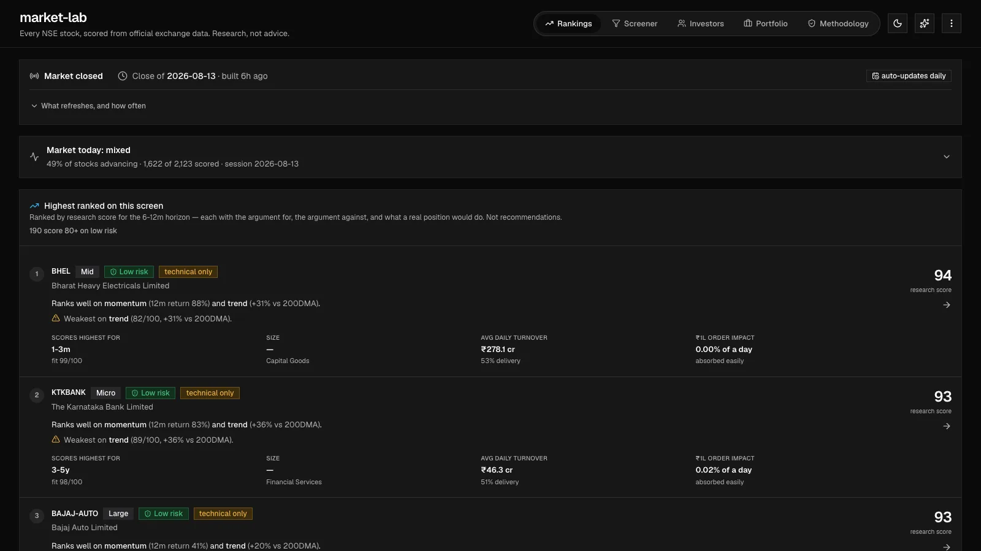Open the three-dot overflow menu
Image resolution: width=981 pixels, height=551 pixels.
coord(952,23)
